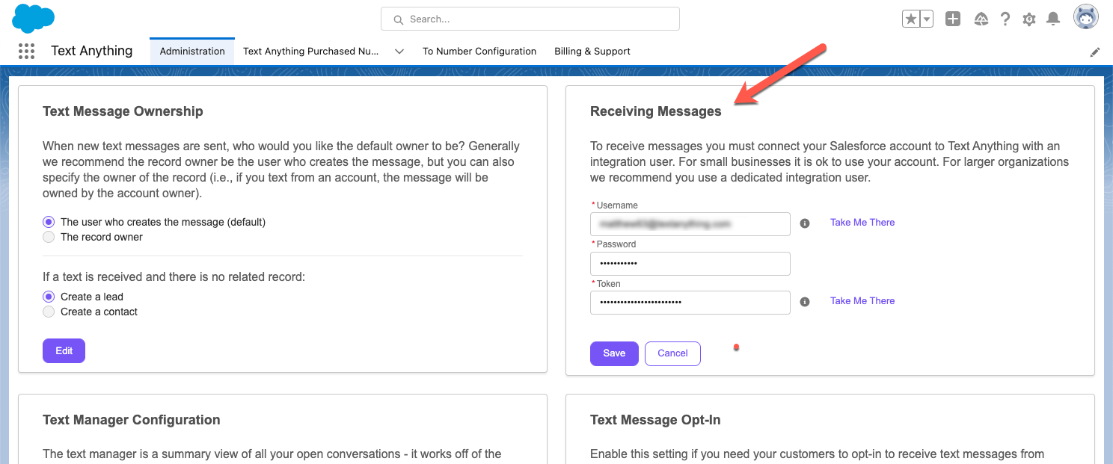Click the Username input field

(690, 224)
